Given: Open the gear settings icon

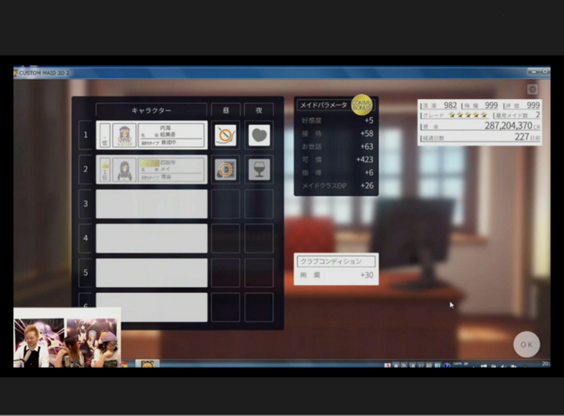Looking at the screenshot, I should (533, 89).
